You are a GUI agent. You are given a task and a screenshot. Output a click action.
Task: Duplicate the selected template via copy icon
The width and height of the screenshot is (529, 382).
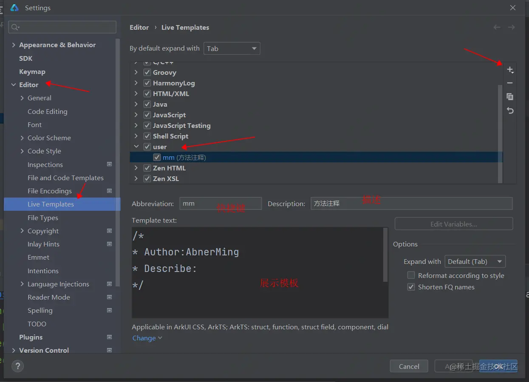point(510,97)
